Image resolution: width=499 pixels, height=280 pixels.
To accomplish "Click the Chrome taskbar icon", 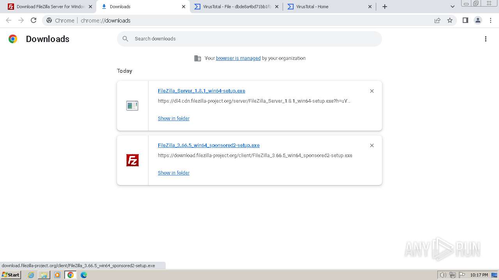I will tap(70, 275).
